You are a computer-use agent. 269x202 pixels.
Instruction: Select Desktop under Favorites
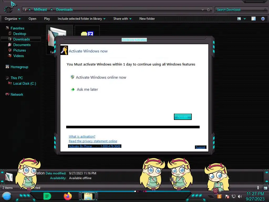[19, 34]
